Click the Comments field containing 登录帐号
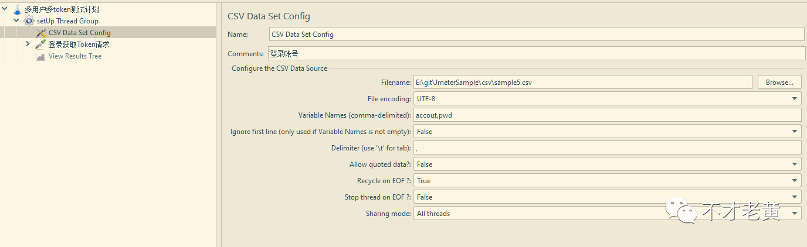Screen dimensions: 807x247 (537, 54)
